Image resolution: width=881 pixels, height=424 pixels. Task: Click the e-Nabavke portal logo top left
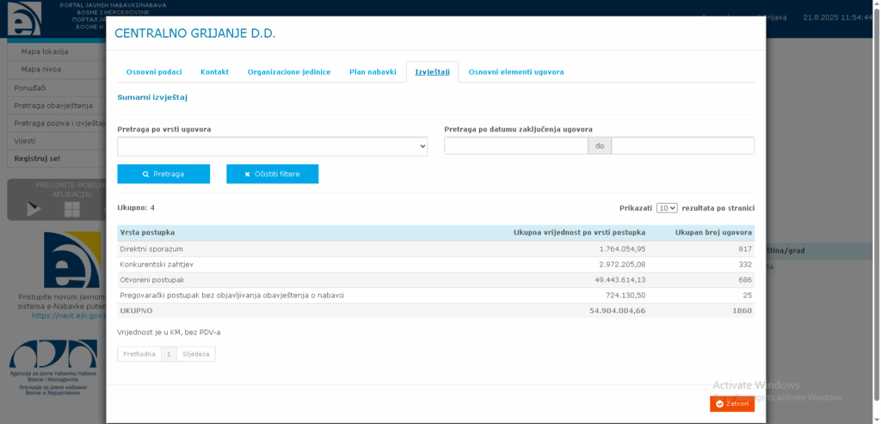click(x=25, y=19)
